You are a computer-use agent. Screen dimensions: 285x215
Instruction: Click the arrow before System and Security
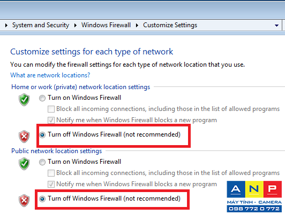tap(6, 25)
